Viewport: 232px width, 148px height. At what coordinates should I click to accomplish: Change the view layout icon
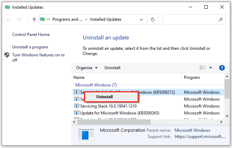[x=203, y=68]
